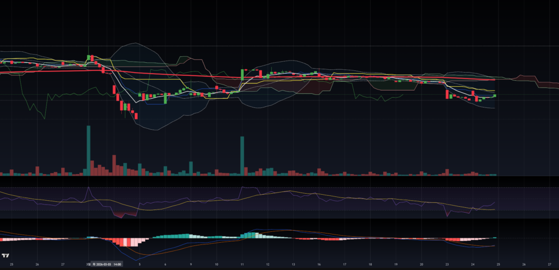The width and height of the screenshot is (559, 270).
Task: Click the purple RSI line peak near date 11
Action: (x=243, y=188)
